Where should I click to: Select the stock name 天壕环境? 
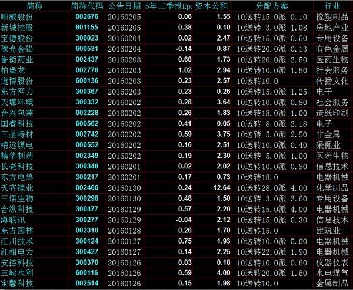(17, 102)
